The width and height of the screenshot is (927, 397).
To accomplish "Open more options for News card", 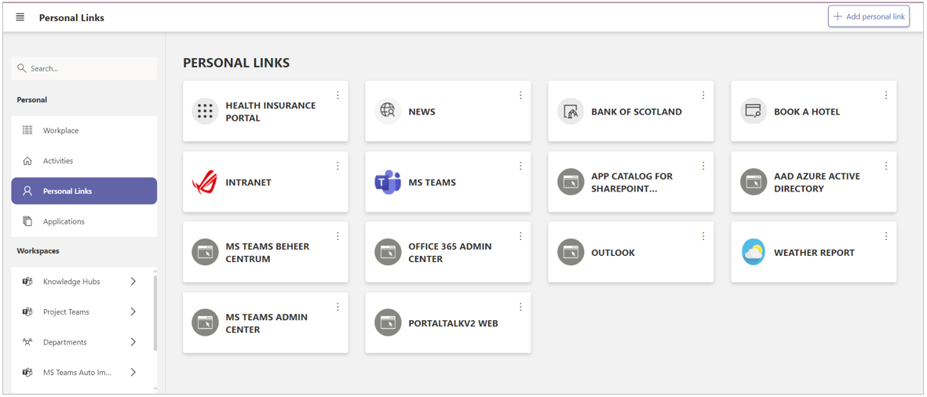I will pos(520,95).
